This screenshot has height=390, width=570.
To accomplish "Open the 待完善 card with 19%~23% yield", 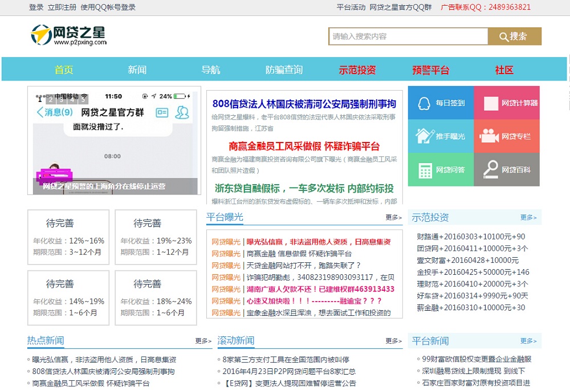I will tap(156, 237).
